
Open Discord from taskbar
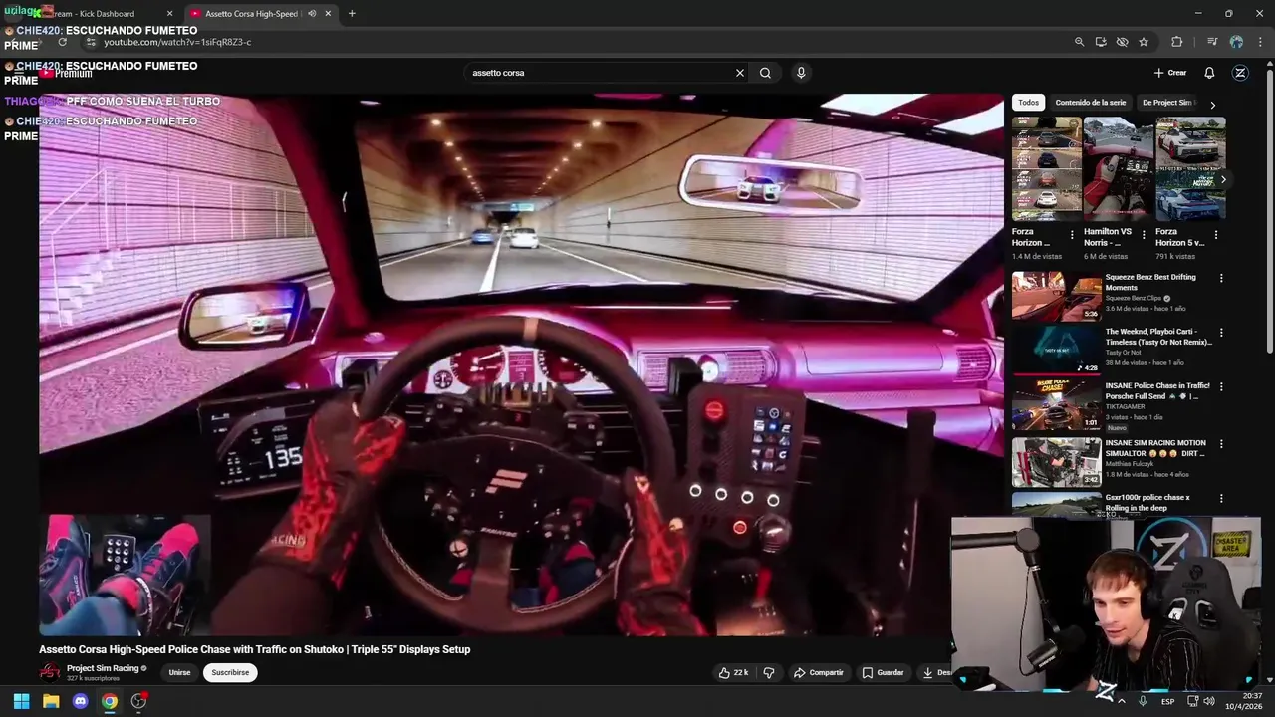coord(81,701)
